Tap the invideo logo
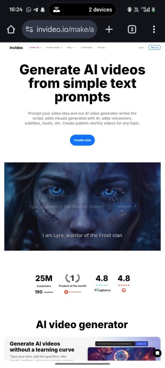Image resolution: width=165 pixels, height=368 pixels. (16, 47)
